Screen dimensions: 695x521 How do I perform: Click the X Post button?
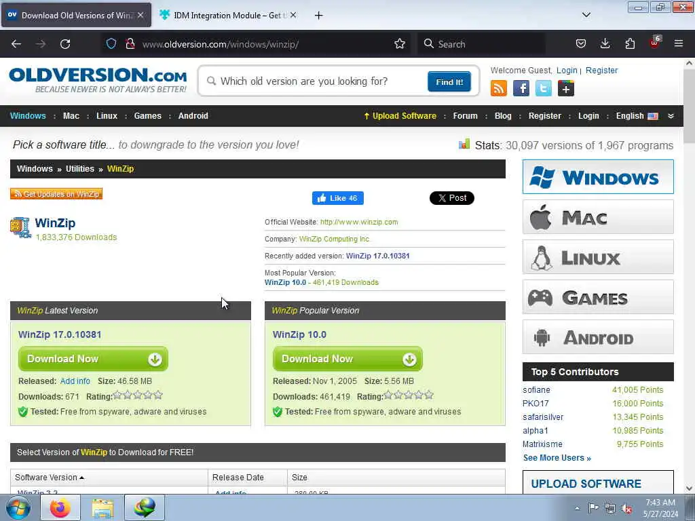coord(451,198)
